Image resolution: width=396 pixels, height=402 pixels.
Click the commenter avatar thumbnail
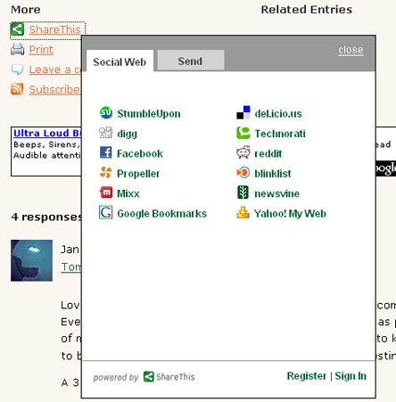pyautogui.click(x=31, y=260)
